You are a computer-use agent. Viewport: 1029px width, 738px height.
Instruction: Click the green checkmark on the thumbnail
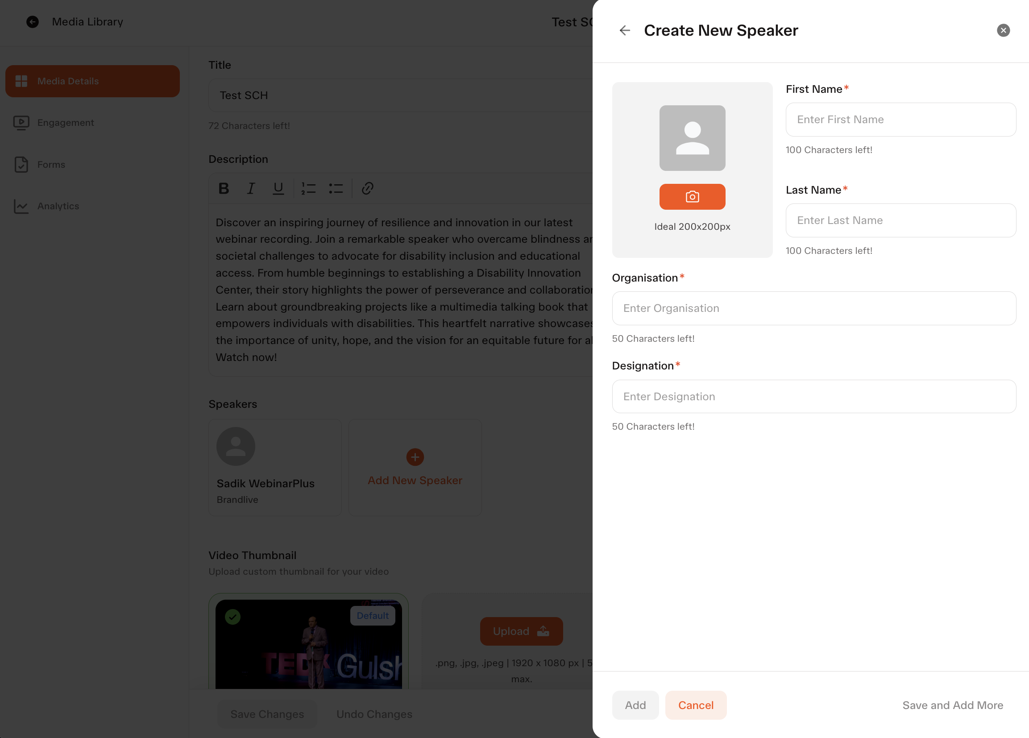click(233, 617)
